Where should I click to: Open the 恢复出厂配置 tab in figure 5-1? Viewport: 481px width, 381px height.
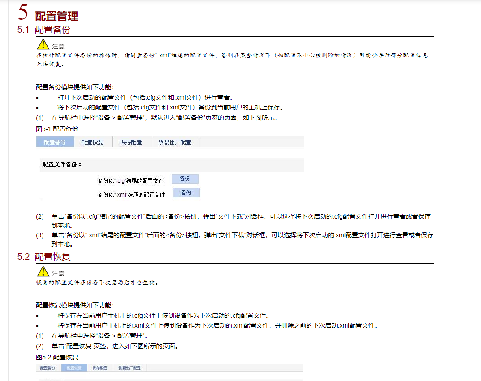pyautogui.click(x=175, y=142)
